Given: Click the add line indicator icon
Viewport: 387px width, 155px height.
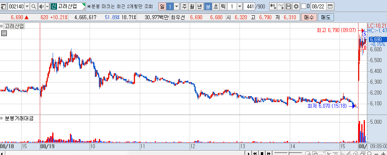Looking at the screenshot, I should 281,6.
